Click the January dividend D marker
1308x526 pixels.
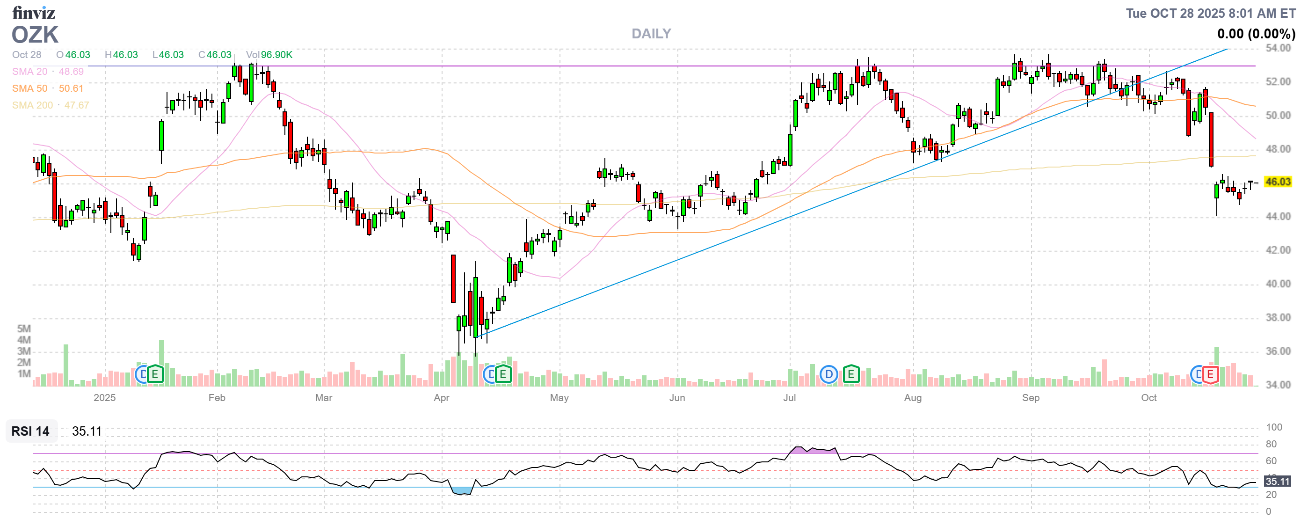point(142,375)
